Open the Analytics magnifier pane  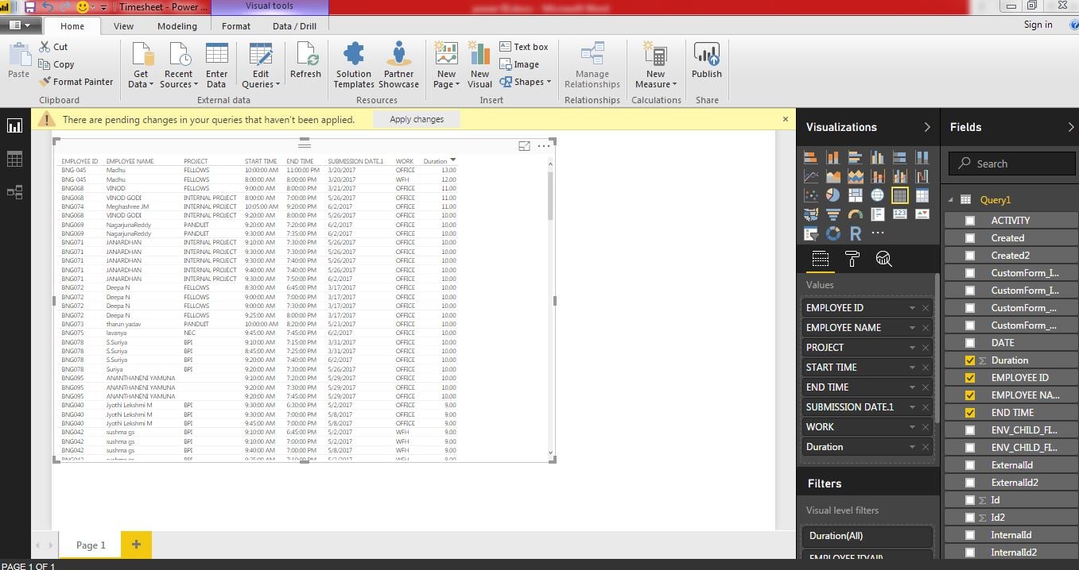pyautogui.click(x=883, y=259)
